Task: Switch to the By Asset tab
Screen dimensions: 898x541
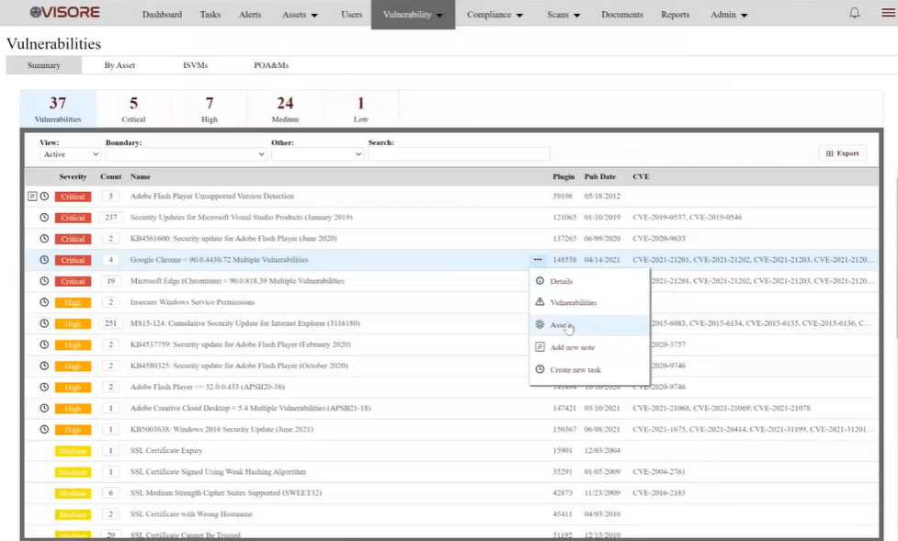Action: pyautogui.click(x=119, y=65)
